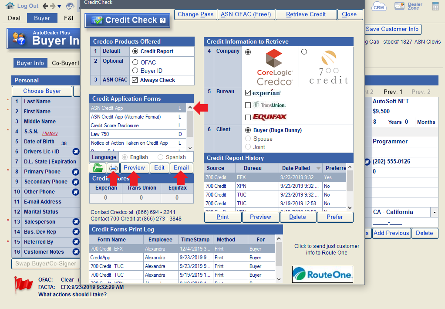Open the navigation history dropdown arrow in the toolbar
This screenshot has height=309, width=445.
[x=59, y=7]
